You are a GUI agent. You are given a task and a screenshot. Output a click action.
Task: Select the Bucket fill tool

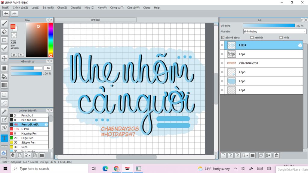click(x=4, y=77)
